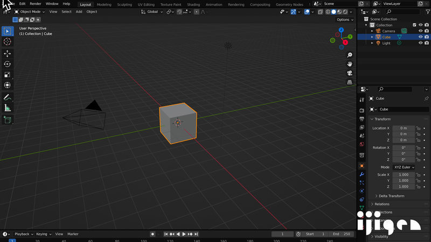The image size is (431, 242).
Task: Click the outliner search field
Action: [402, 12]
